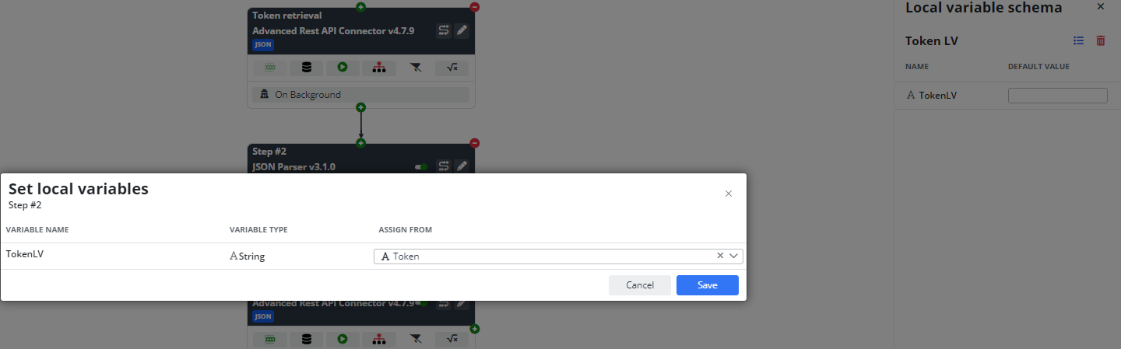Run the Token retrieval step with play icon

pyautogui.click(x=343, y=68)
